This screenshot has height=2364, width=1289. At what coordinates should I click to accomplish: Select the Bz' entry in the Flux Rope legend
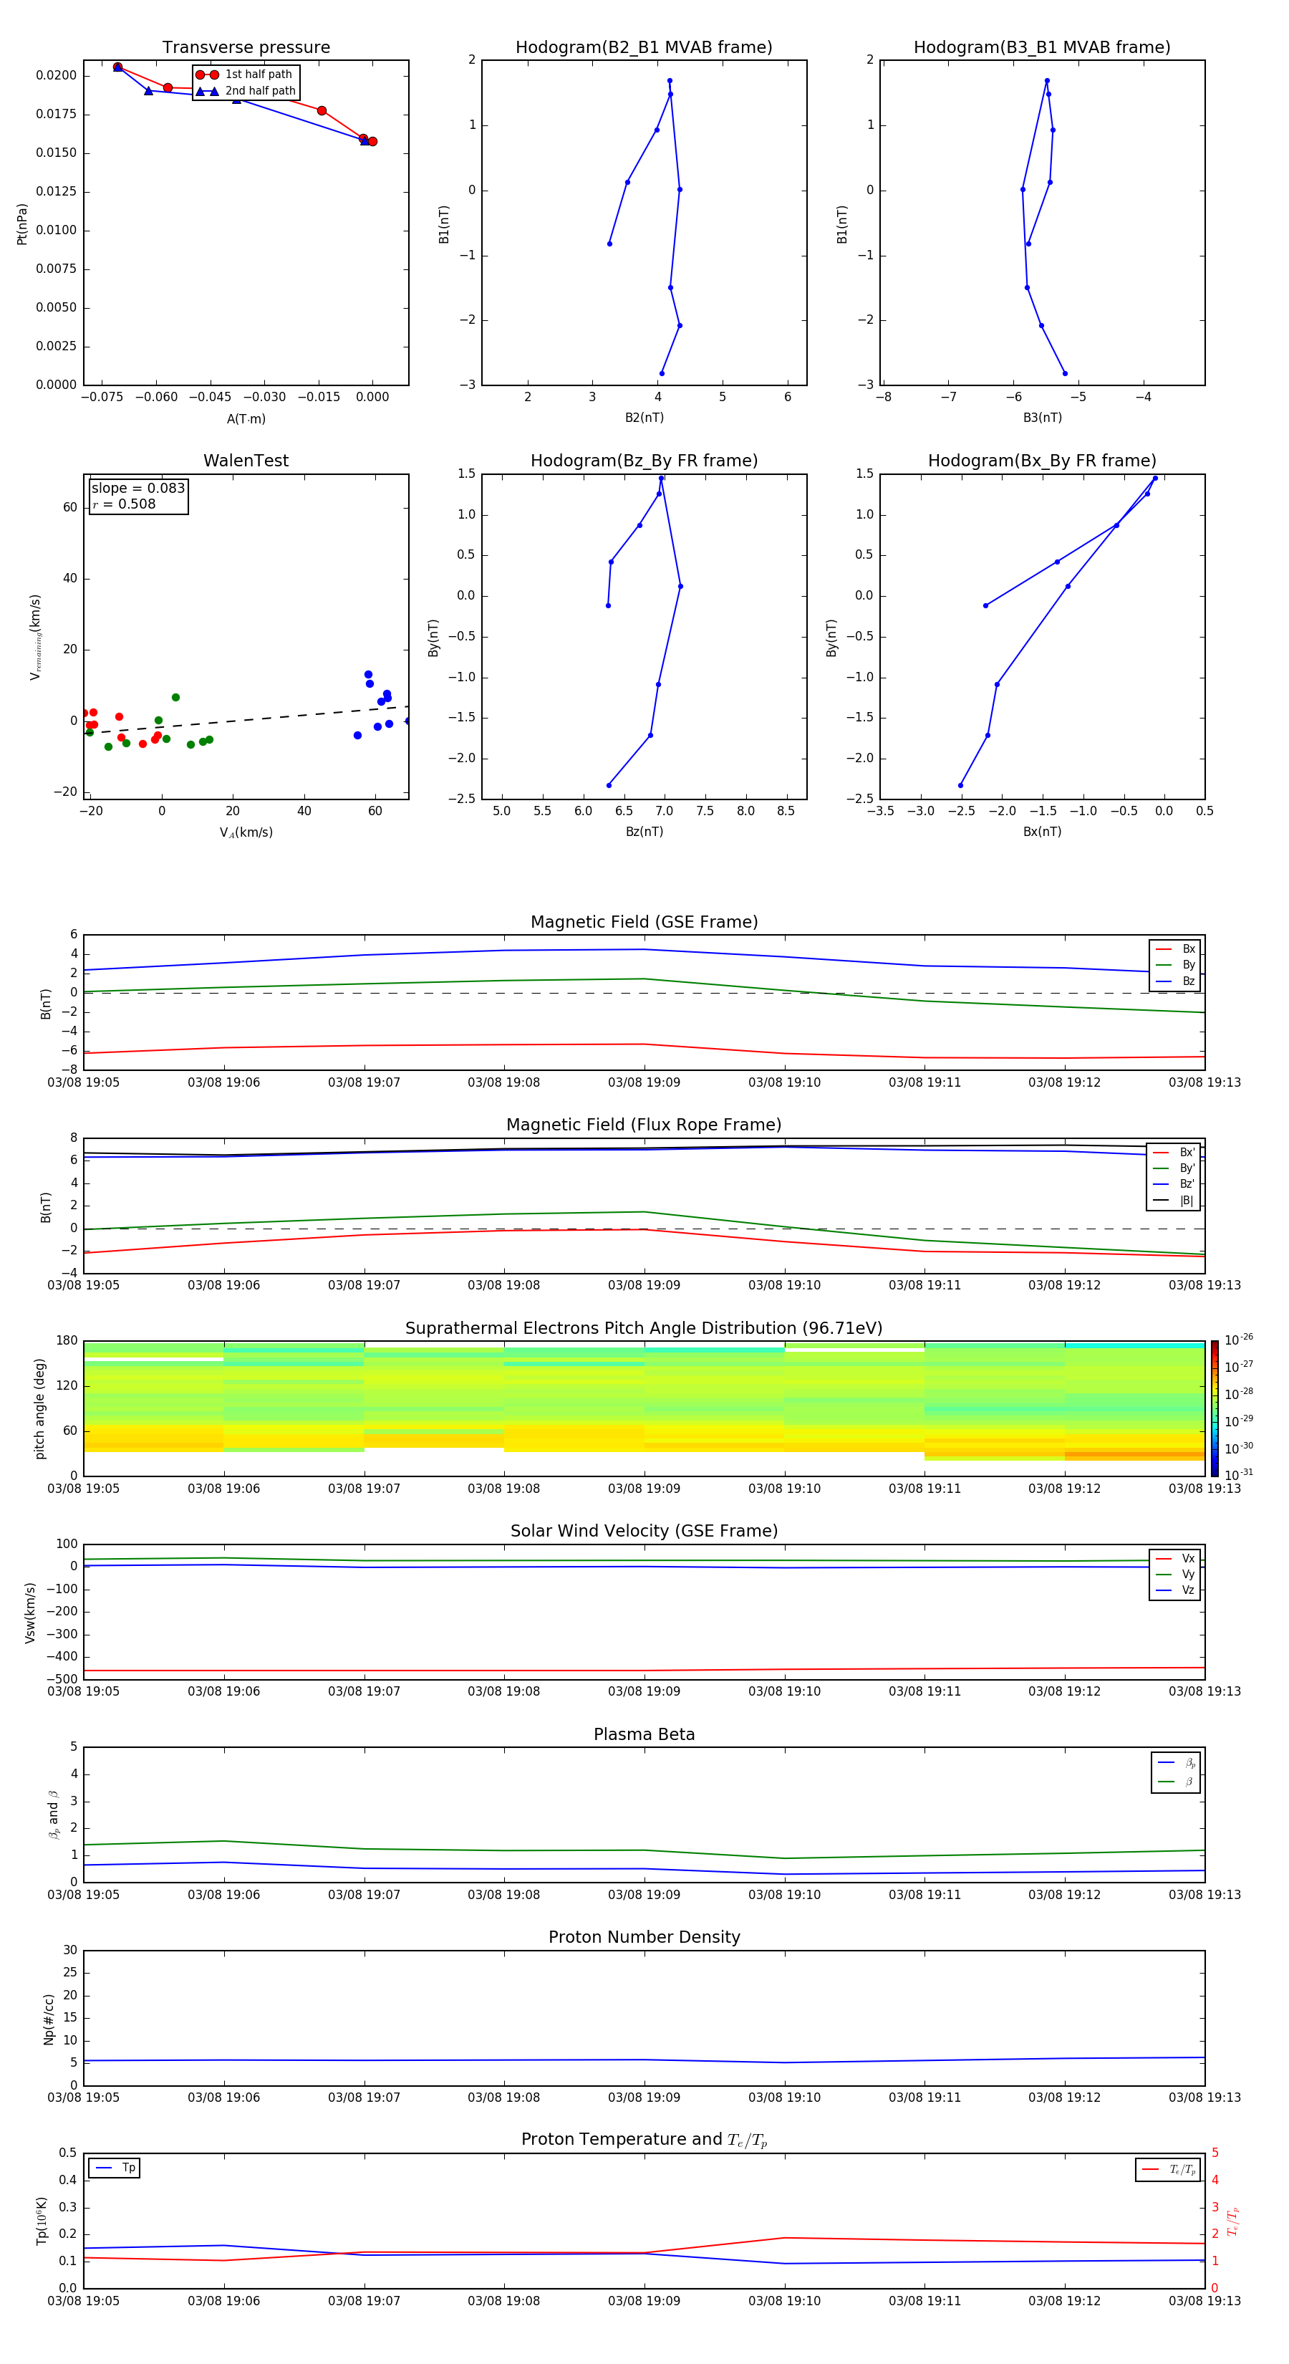[x=1174, y=1184]
